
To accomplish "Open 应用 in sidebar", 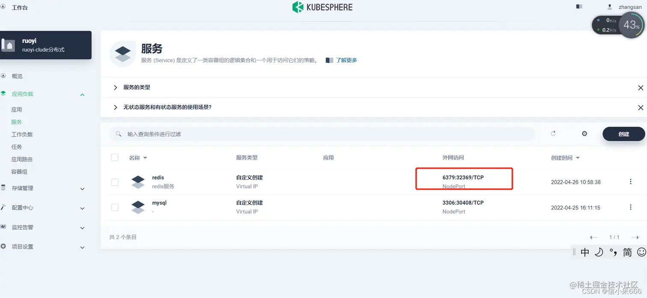I will pos(17,110).
